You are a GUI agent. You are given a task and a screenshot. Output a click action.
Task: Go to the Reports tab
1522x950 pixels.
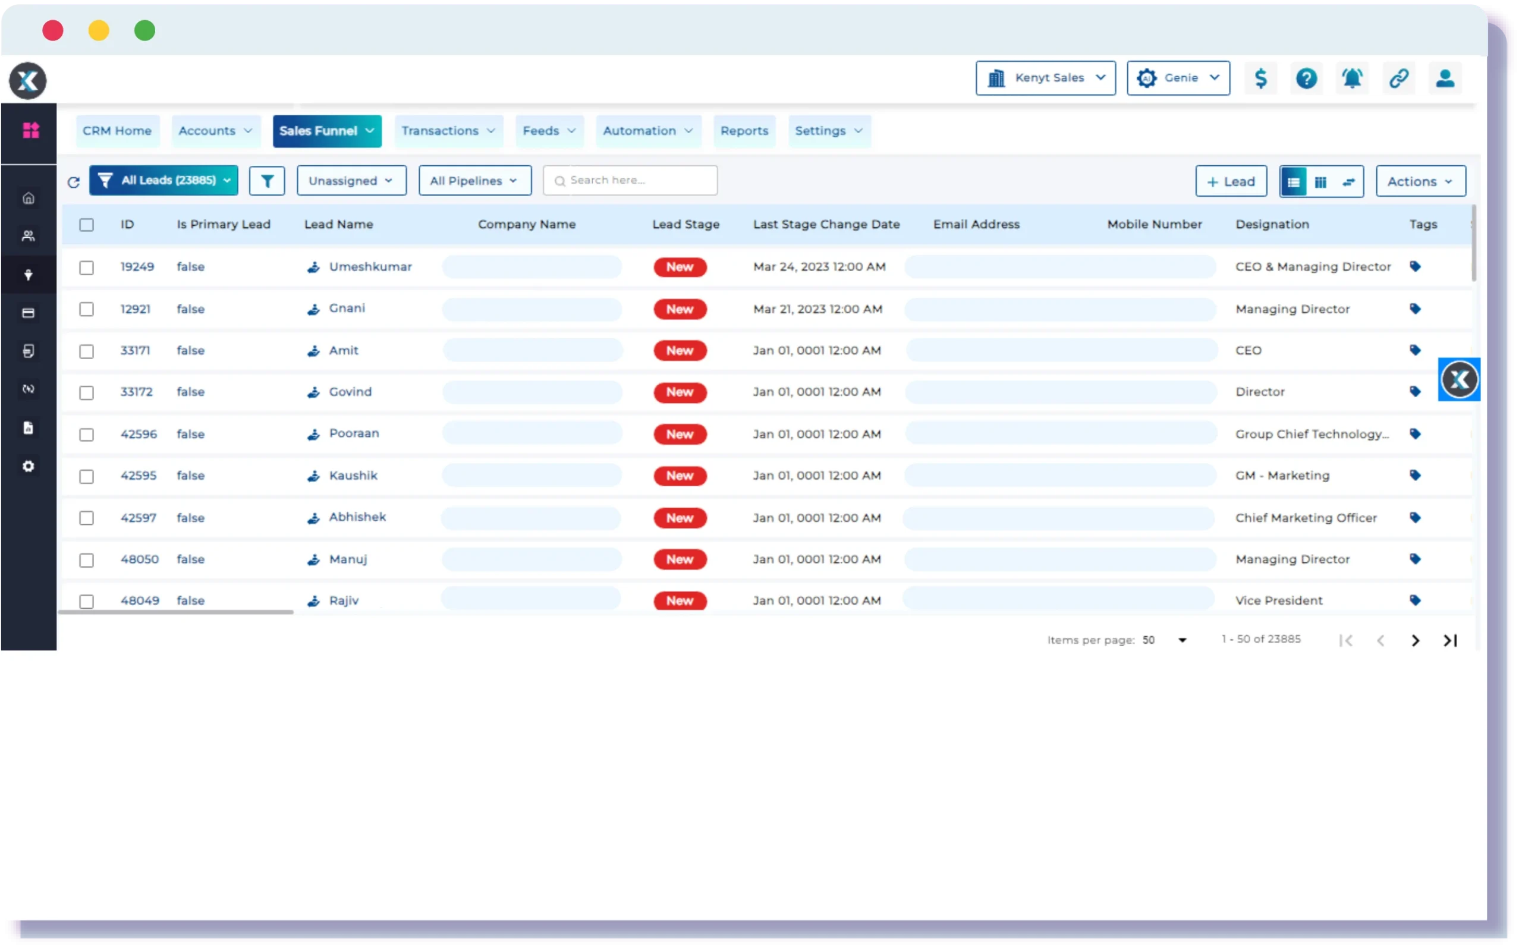(x=744, y=131)
